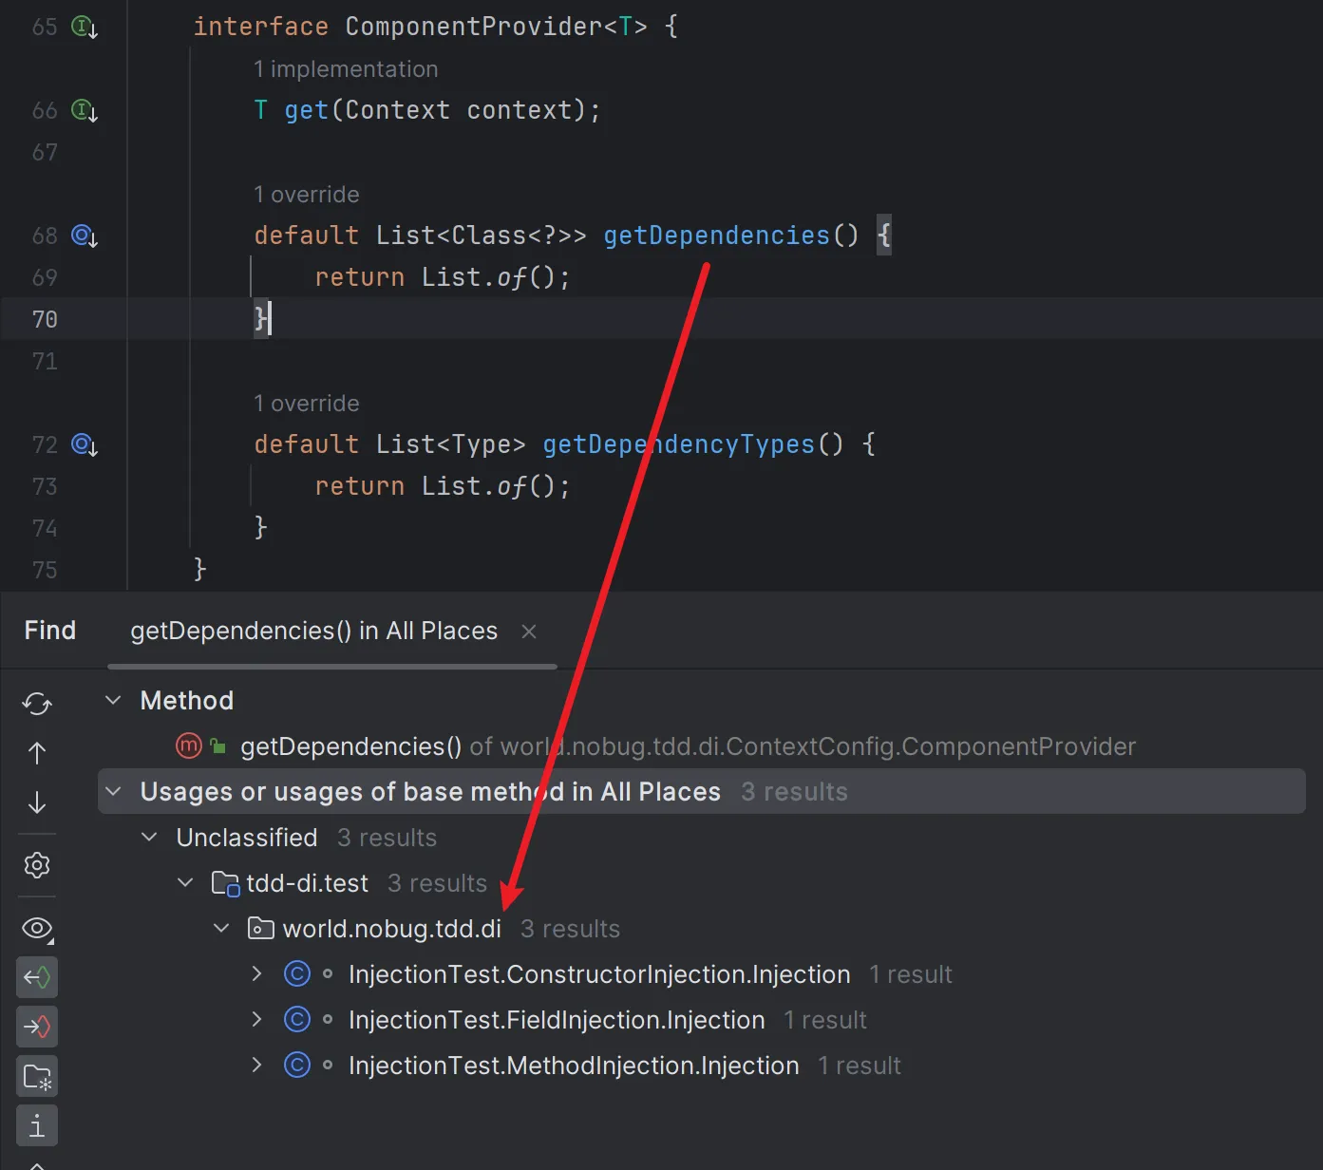Collapse the Method section chevron
This screenshot has height=1170, width=1323.
click(x=113, y=701)
